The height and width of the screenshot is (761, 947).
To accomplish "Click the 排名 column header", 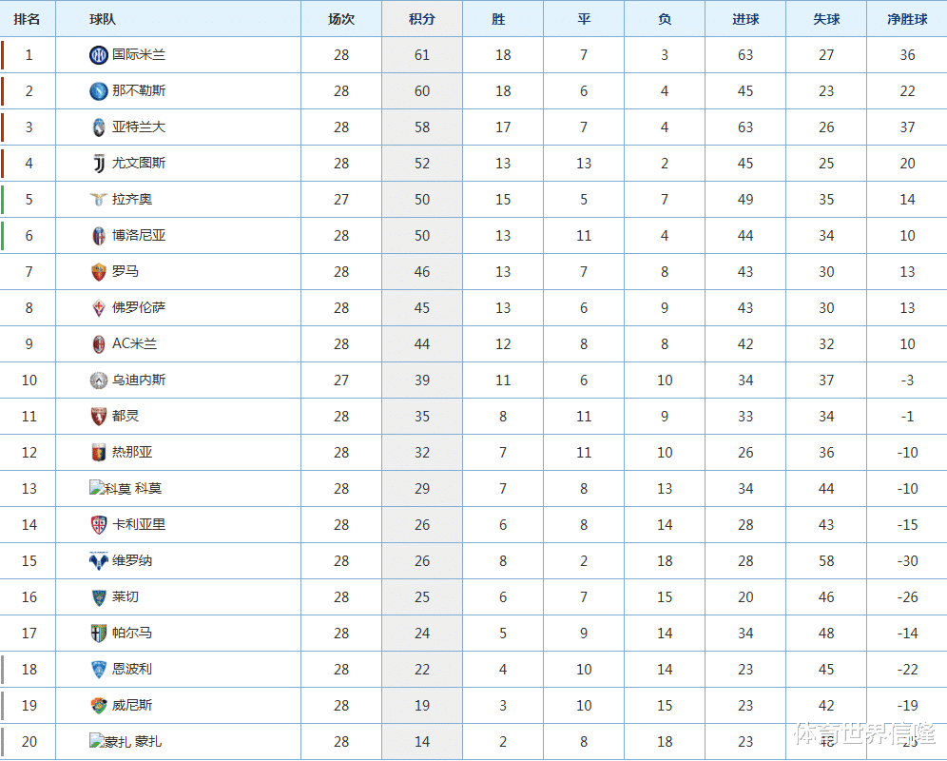I will tap(28, 19).
